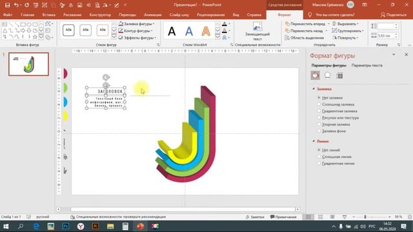Select Size & Properties icon in format pane
Viewport: 413px width, 232px height.
[x=340, y=75]
